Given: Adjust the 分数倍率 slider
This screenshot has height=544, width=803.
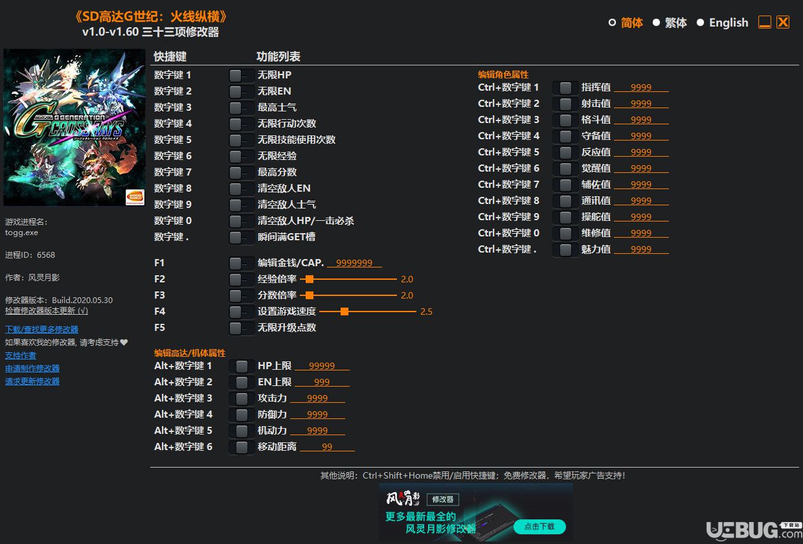Looking at the screenshot, I should pos(348,295).
